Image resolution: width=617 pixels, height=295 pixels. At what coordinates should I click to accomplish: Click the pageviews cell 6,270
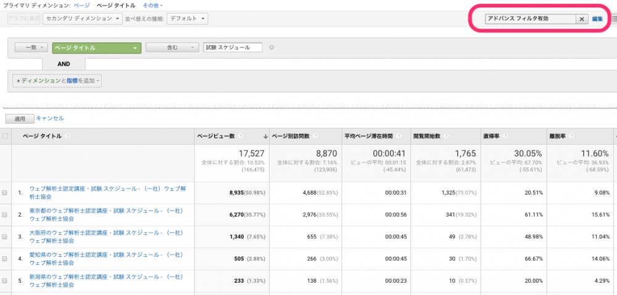tap(236, 215)
